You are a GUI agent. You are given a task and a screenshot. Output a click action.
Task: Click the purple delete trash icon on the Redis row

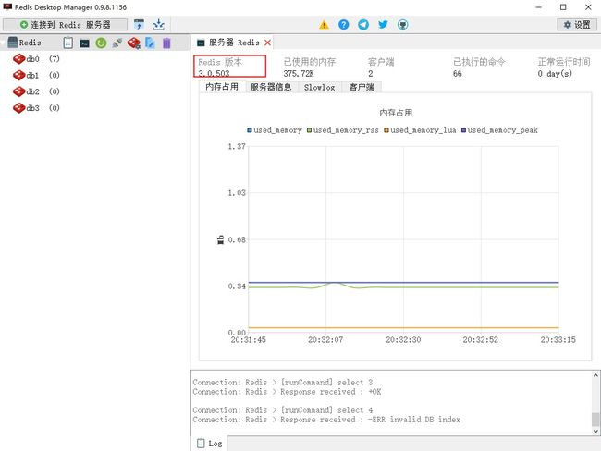(x=166, y=43)
